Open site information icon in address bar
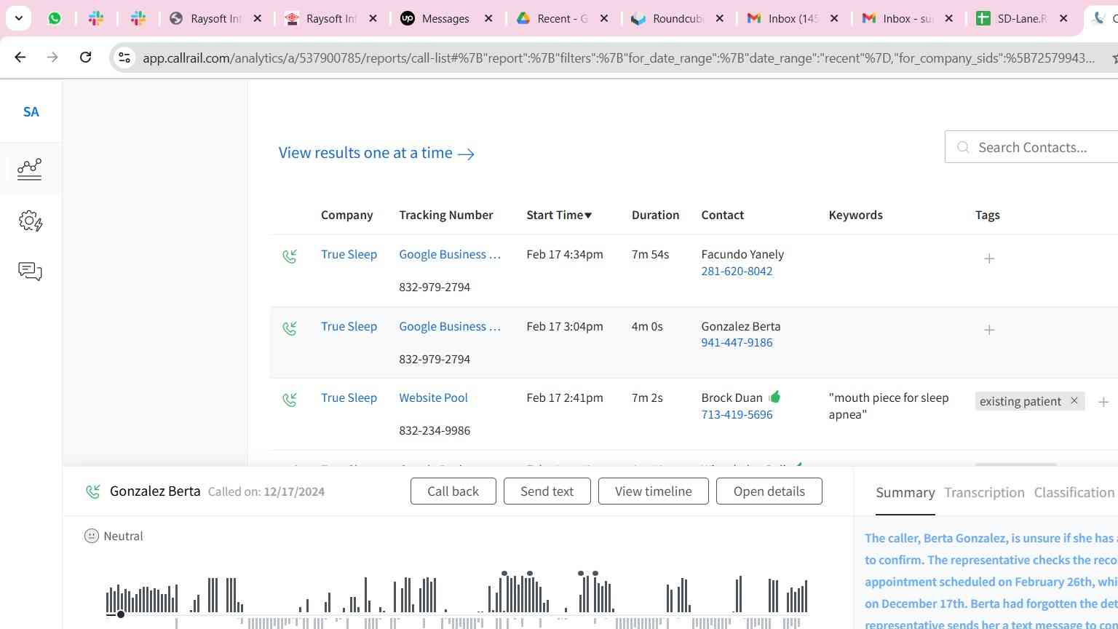The height and width of the screenshot is (629, 1118). tap(124, 58)
